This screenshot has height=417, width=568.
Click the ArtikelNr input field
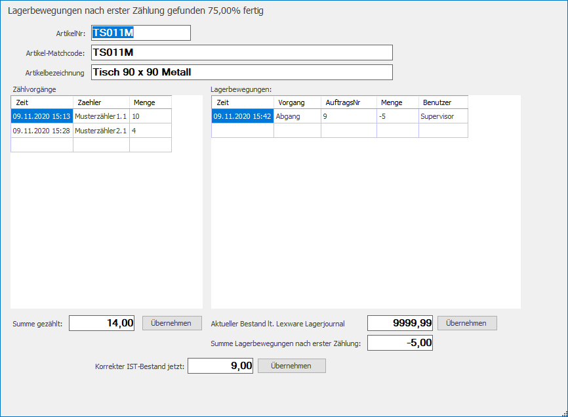(x=140, y=33)
